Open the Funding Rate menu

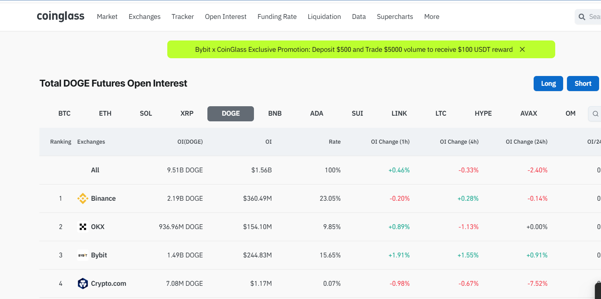[277, 17]
